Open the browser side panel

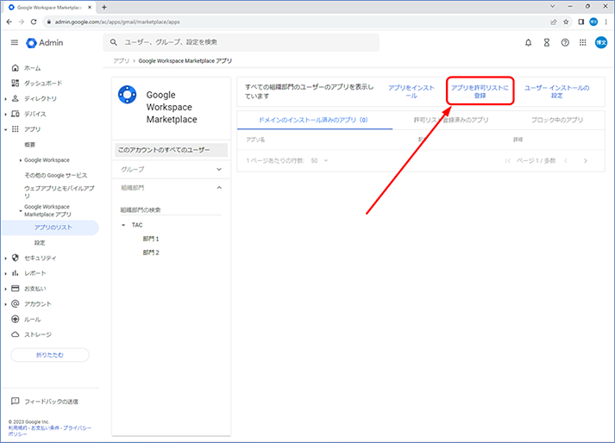tap(580, 22)
